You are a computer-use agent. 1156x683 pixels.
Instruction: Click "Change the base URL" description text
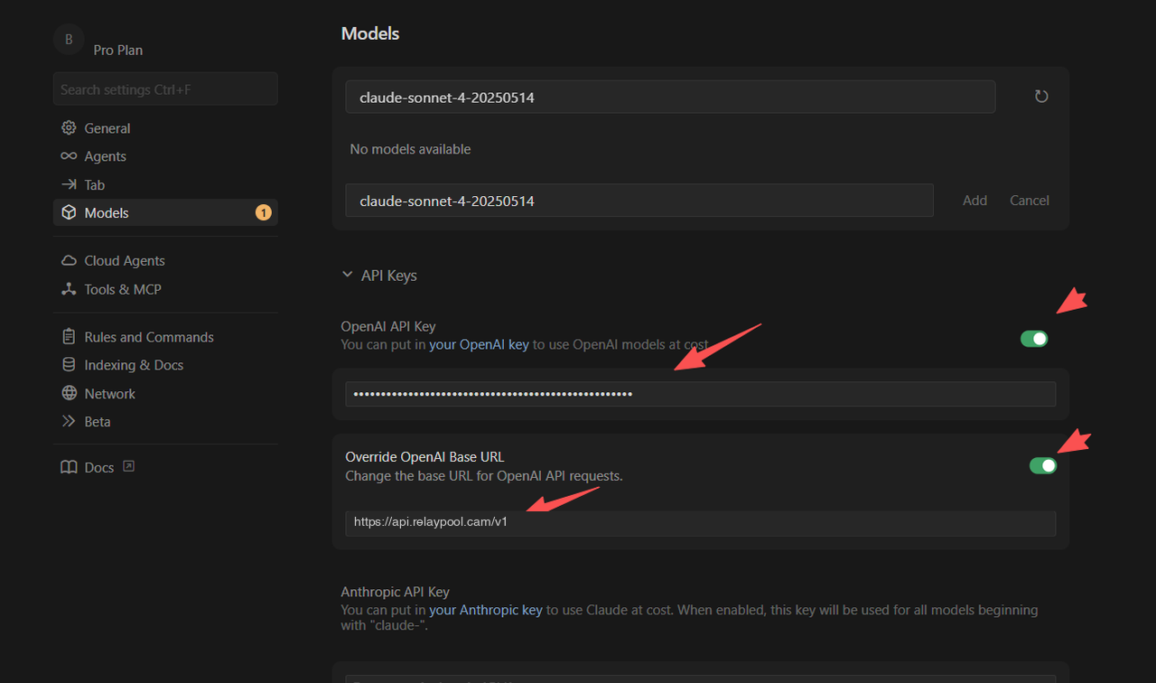(484, 475)
